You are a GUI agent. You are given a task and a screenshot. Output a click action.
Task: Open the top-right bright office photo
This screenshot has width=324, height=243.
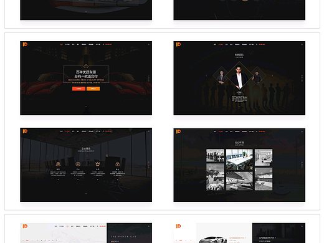pyautogui.click(x=264, y=157)
